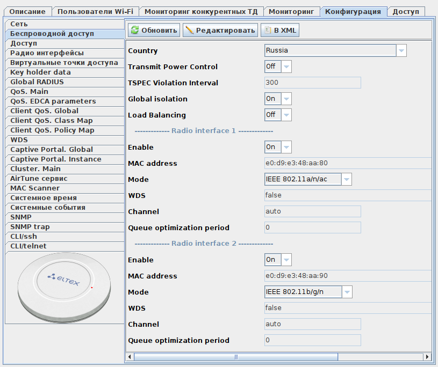
Task: Select SNMP trap section
Action: [x=65, y=227]
